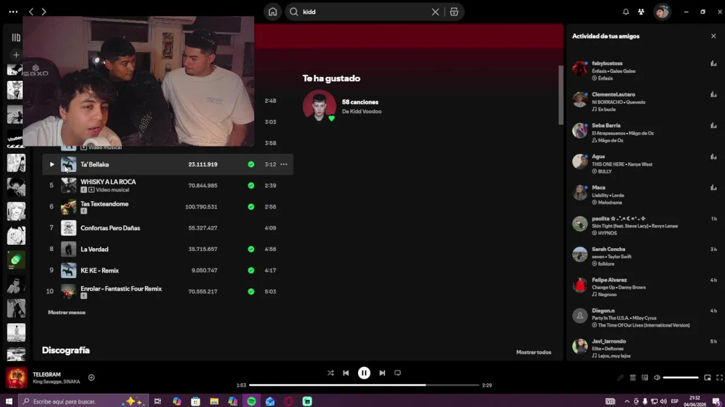Go to Spotify Home
Viewport: 725px width, 407px height.
272,12
